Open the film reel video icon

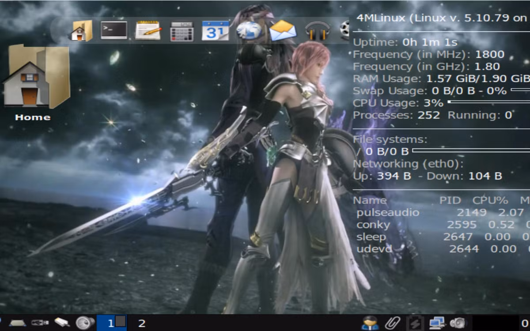click(344, 31)
